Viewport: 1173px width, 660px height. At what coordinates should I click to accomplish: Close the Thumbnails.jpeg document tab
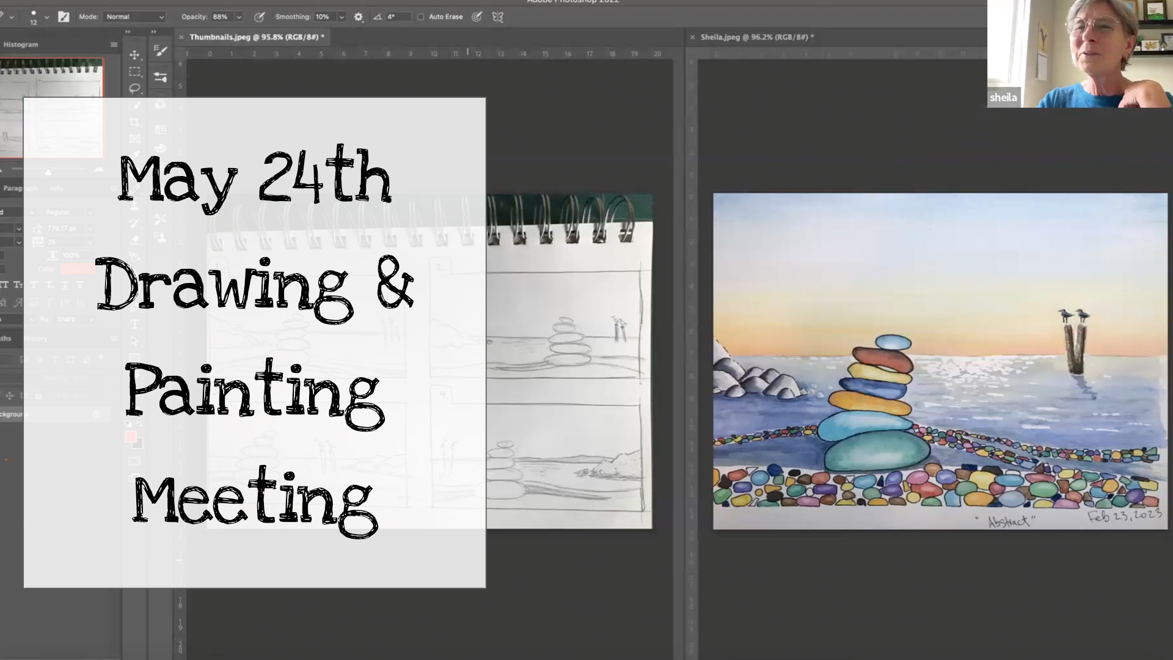pyautogui.click(x=181, y=37)
